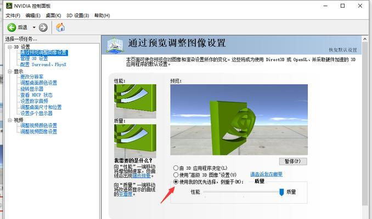This screenshot has height=219, width=372.
Task: Click the scroll-up arrow of right scrollbar
Action: 365,39
